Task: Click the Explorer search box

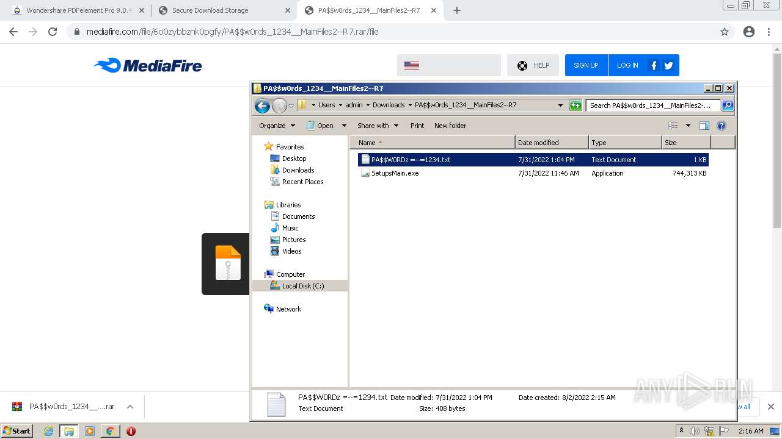Action: 653,105
